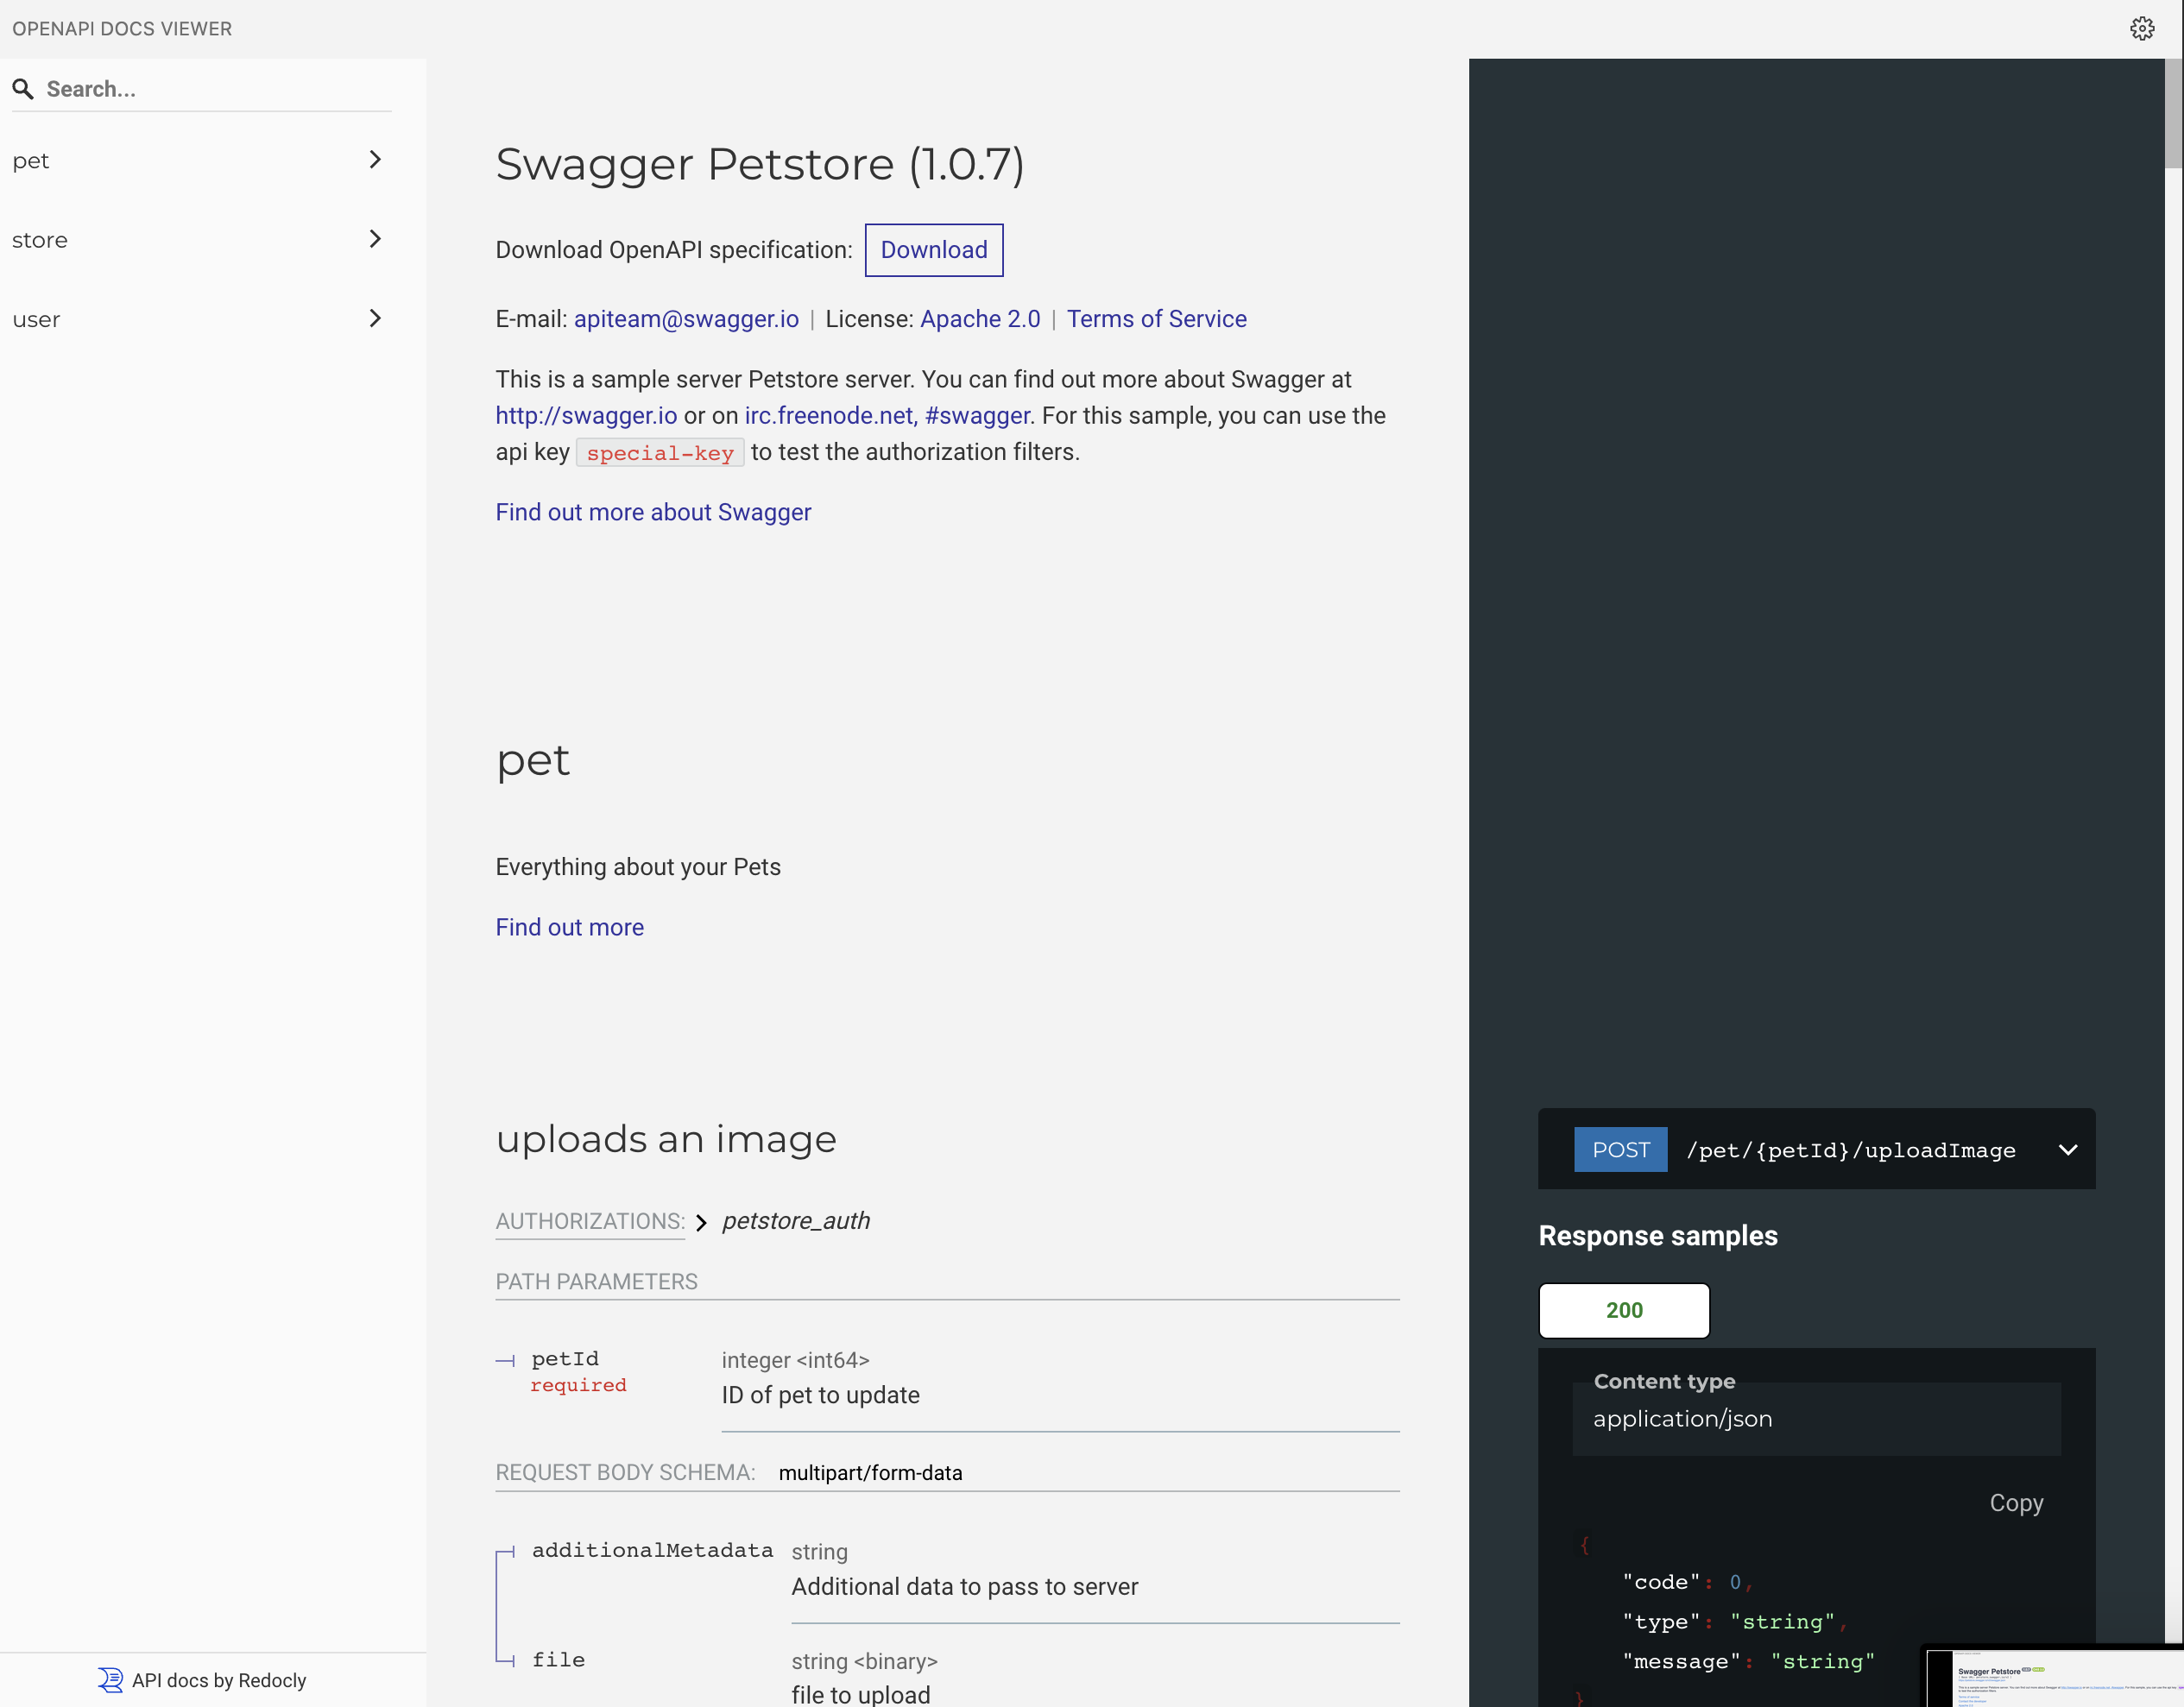
Task: Click the POST method badge
Action: click(x=1620, y=1150)
